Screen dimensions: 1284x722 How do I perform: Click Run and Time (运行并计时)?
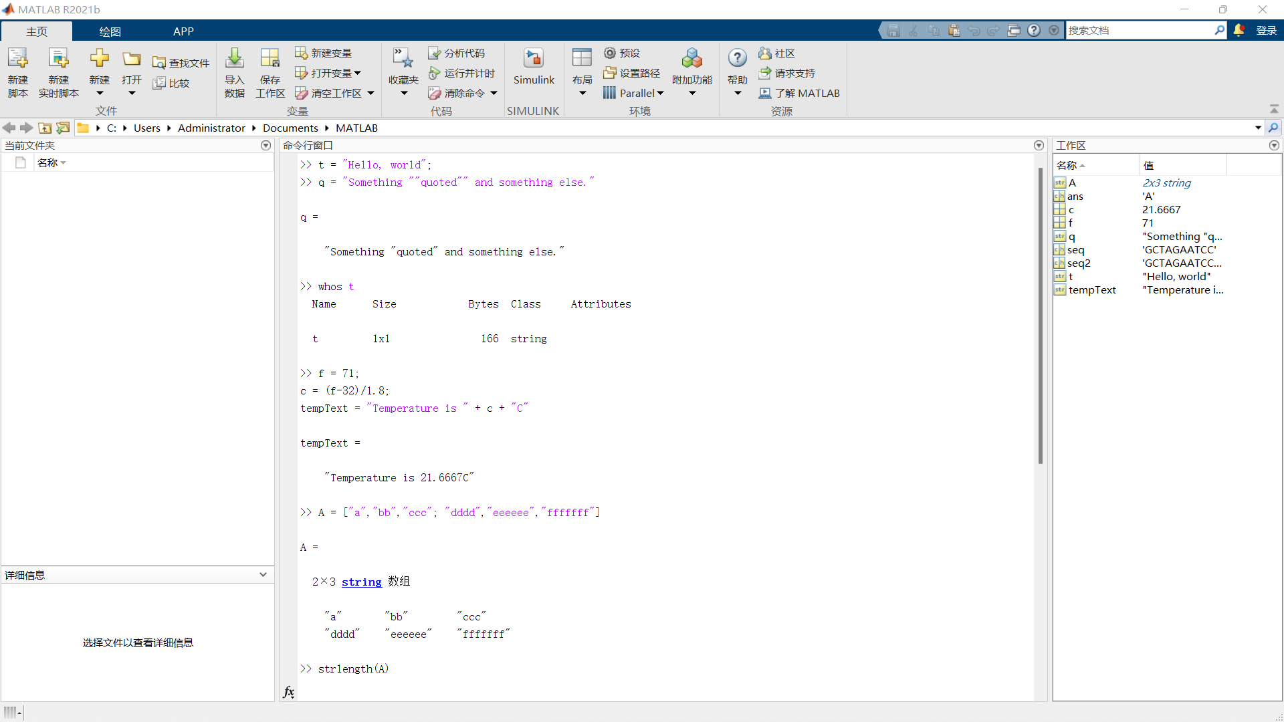(461, 73)
